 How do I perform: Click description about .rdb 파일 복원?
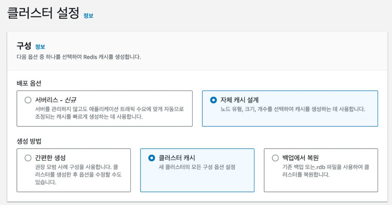tap(326, 171)
